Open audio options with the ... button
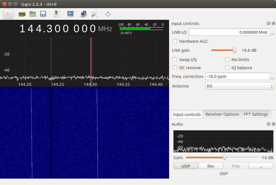The width and height of the screenshot is (276, 185). coord(261,166)
